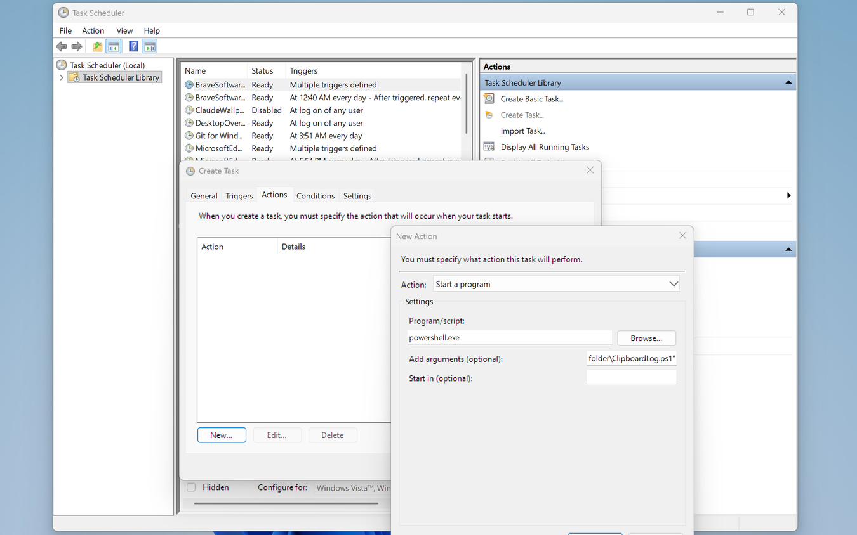
Task: Open the Help question-mark toolbar icon
Action: [133, 46]
